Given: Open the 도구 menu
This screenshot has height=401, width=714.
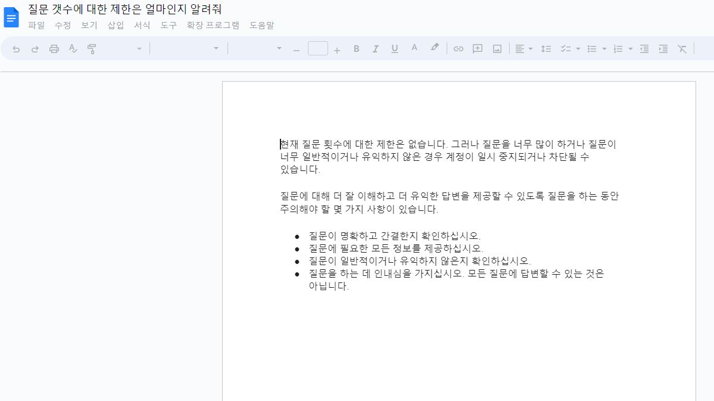Looking at the screenshot, I should [168, 26].
